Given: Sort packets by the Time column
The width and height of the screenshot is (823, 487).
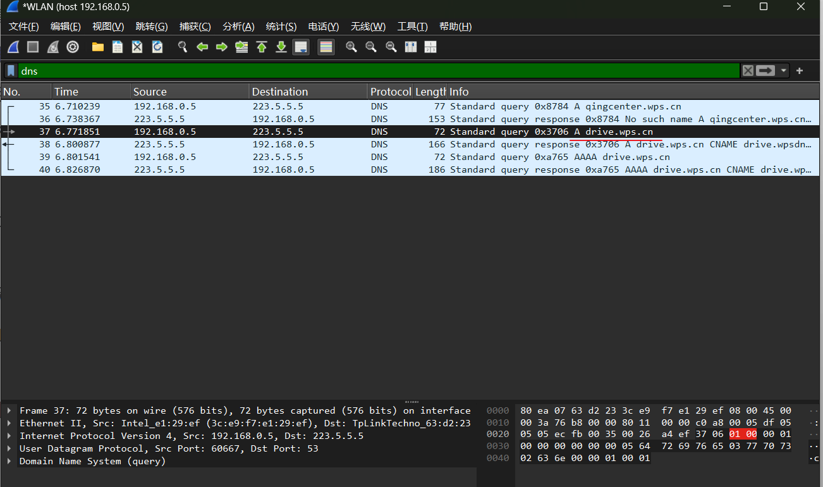Looking at the screenshot, I should click(91, 92).
